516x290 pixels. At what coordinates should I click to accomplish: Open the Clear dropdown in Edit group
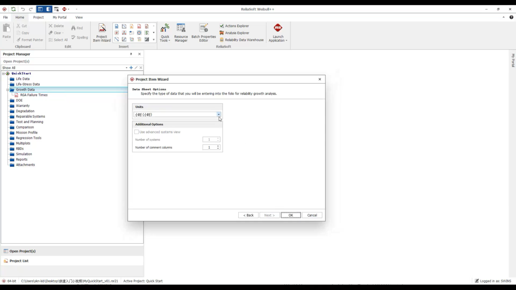[56, 33]
